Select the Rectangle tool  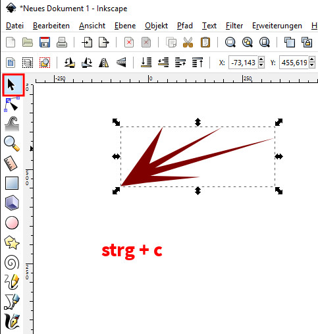pyautogui.click(x=12, y=183)
